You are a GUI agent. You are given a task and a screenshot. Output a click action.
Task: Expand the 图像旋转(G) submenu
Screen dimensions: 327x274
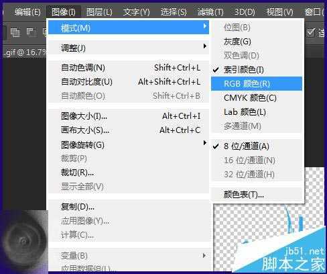[129, 144]
